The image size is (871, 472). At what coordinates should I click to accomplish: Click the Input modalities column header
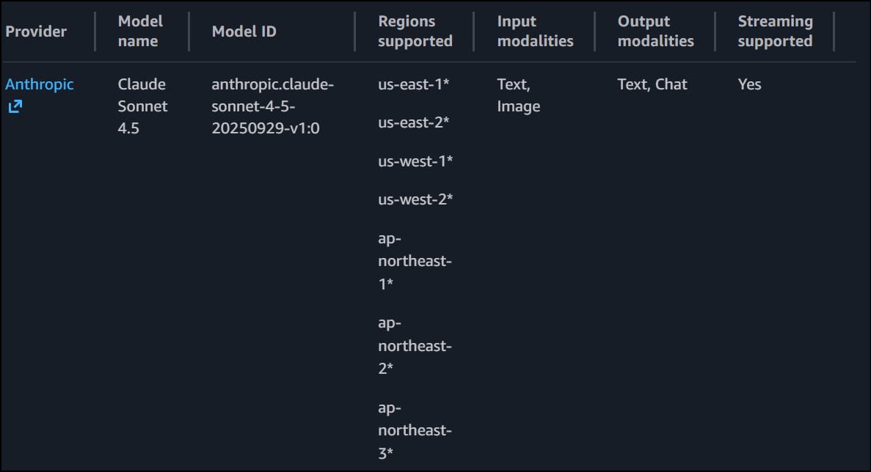535,32
